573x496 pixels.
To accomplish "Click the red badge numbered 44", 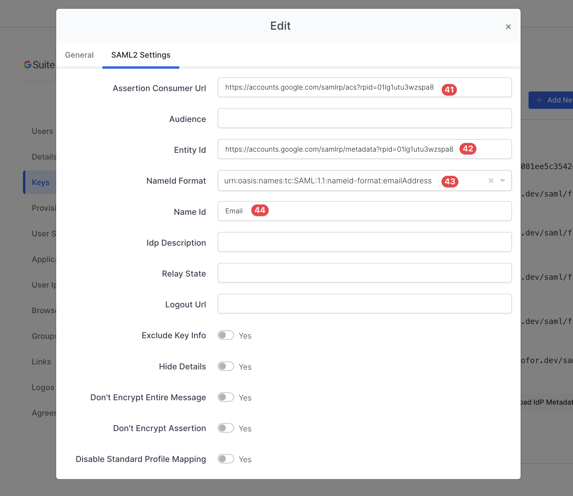I will tap(260, 210).
